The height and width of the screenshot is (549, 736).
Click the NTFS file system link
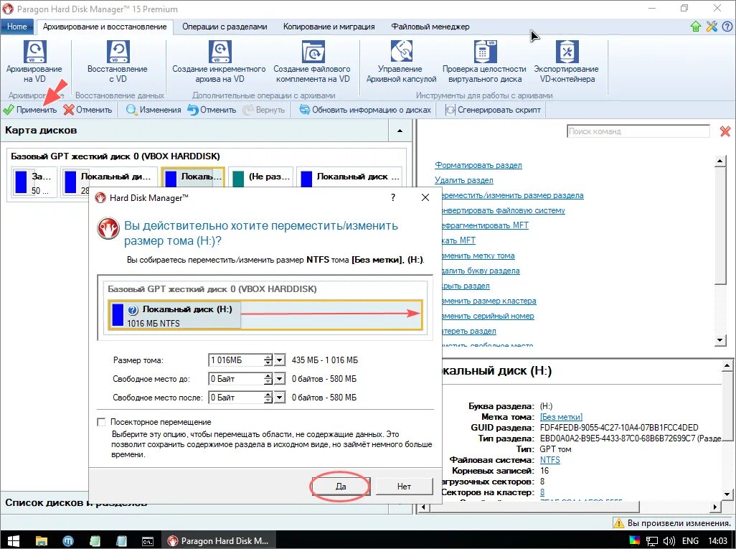[x=549, y=460]
